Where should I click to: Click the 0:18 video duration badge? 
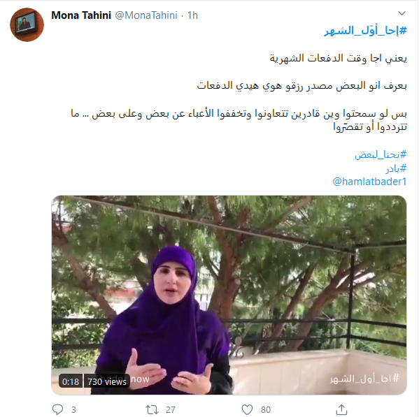tap(71, 381)
